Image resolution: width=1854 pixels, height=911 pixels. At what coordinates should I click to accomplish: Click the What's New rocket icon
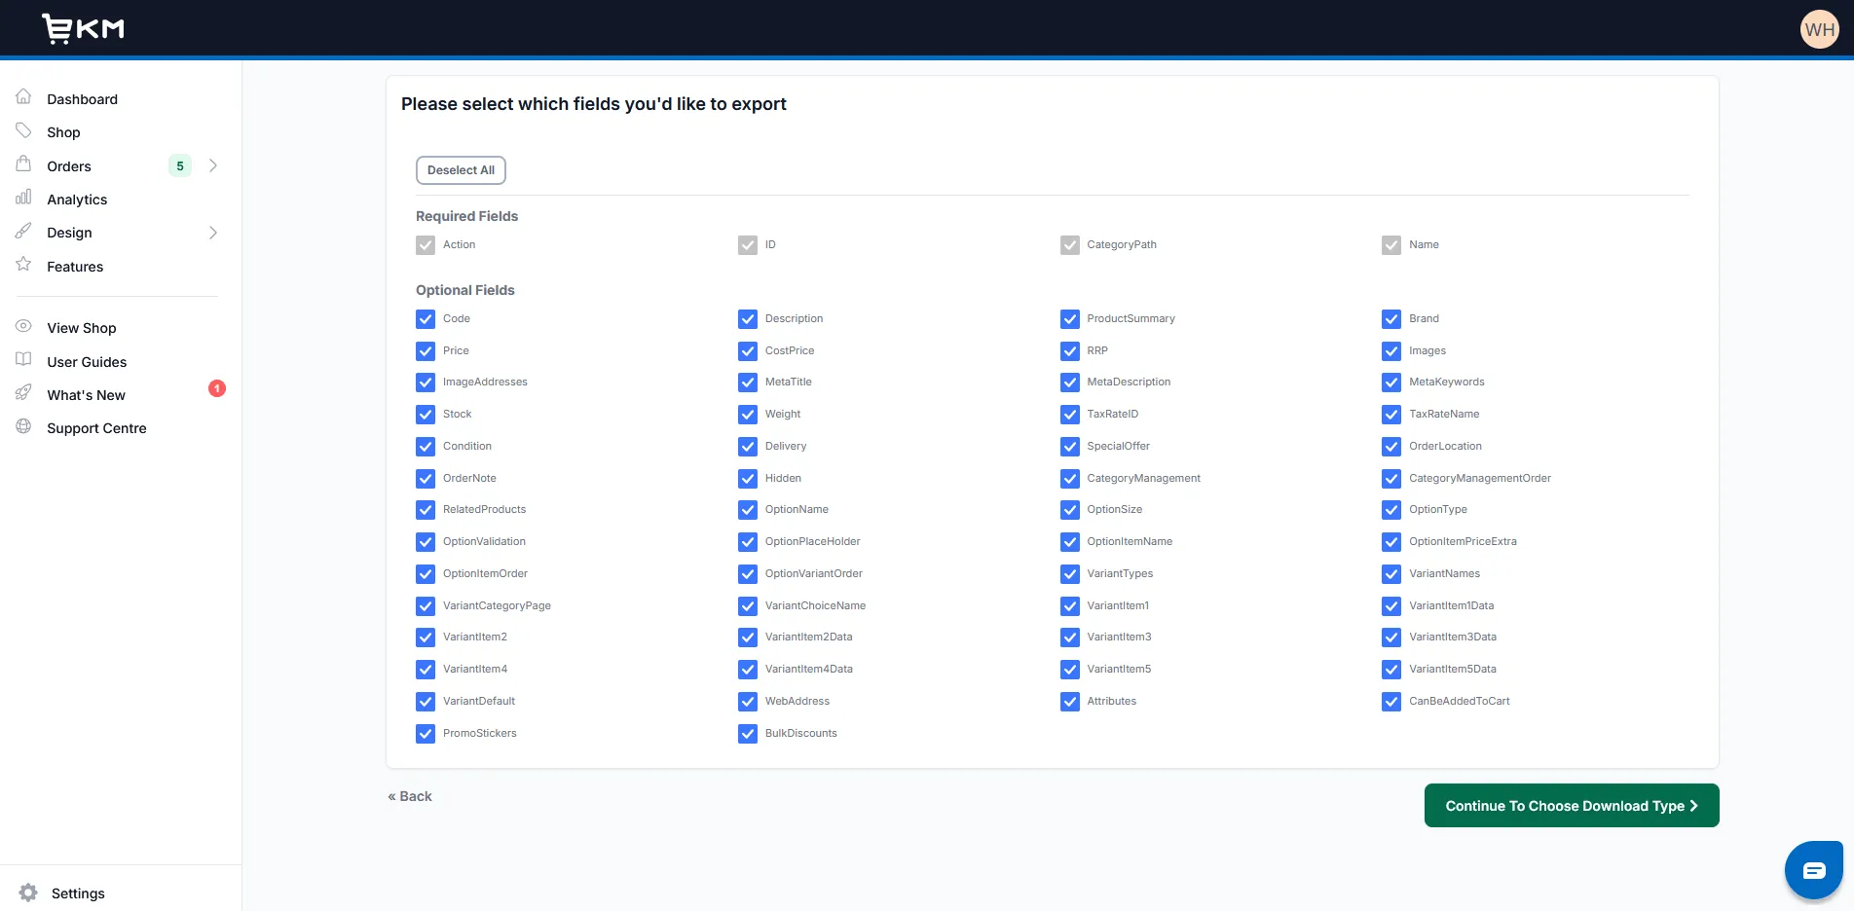point(23,393)
